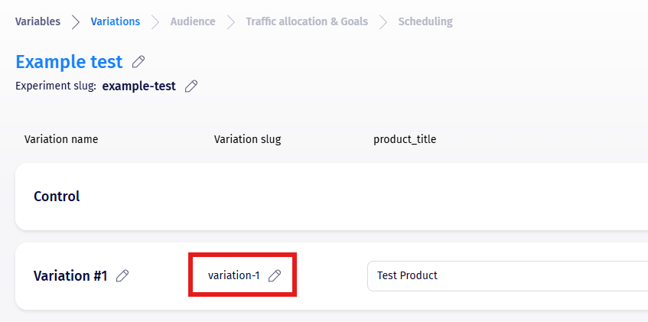Screen dimensions: 648x322
Task: Rename Variation #1 using its pencil icon
Action: coord(122,276)
